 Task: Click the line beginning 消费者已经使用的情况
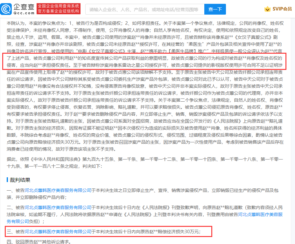tap(61, 149)
